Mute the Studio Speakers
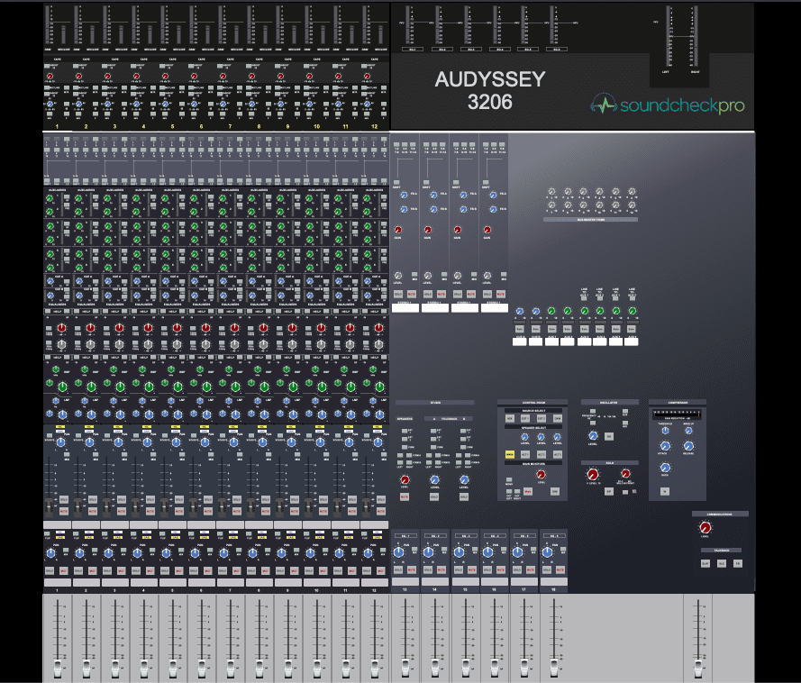Image resolution: width=801 pixels, height=683 pixels. click(405, 496)
